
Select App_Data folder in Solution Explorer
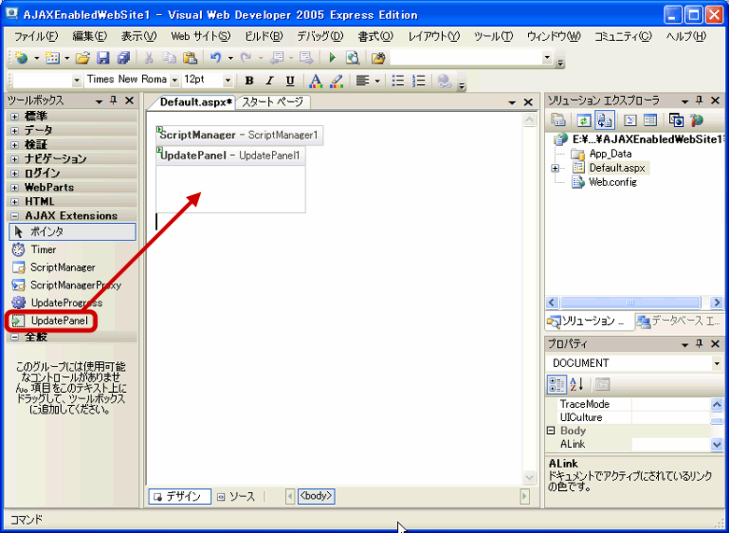tap(610, 154)
